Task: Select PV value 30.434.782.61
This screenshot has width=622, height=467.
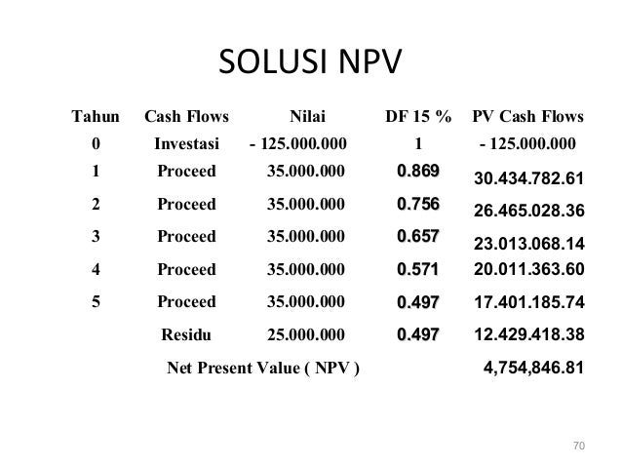Action: (528, 178)
